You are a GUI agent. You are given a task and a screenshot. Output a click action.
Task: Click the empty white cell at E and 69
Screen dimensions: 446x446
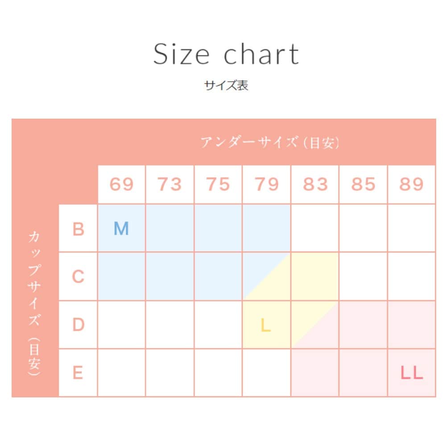[x=121, y=373]
